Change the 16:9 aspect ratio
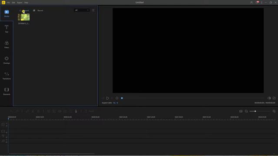Screen dimensions: 278x156 point(116,103)
